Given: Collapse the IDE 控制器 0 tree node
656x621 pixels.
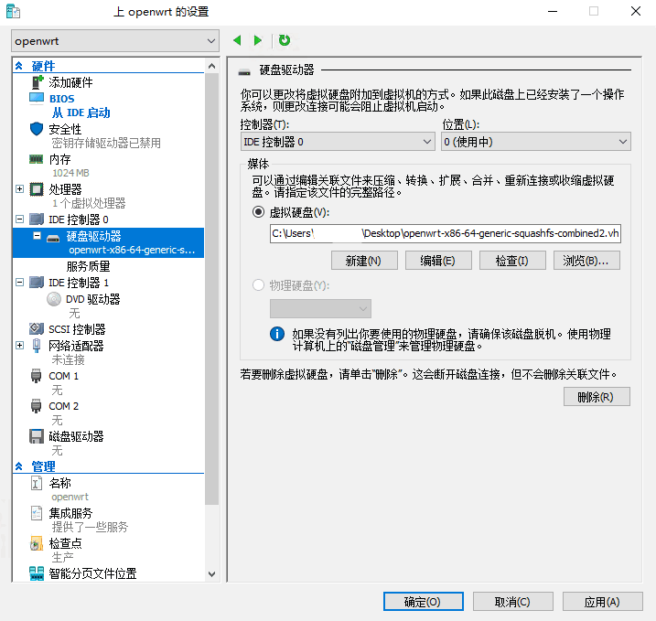Looking at the screenshot, I should click(19, 219).
